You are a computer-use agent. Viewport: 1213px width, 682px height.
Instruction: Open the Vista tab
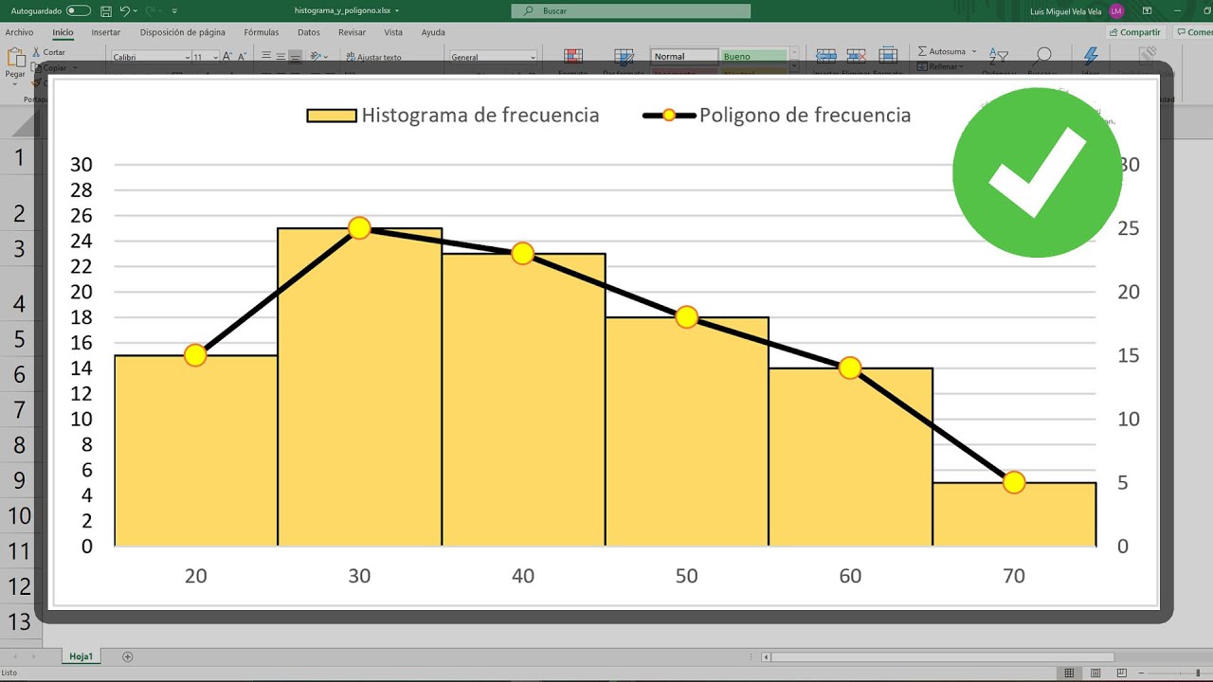pyautogui.click(x=393, y=32)
